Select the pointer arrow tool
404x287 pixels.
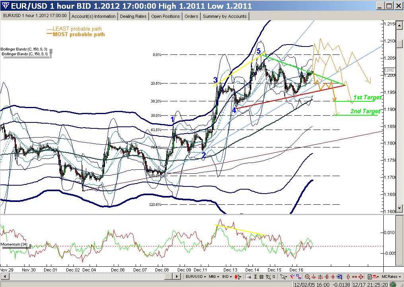coord(282,276)
